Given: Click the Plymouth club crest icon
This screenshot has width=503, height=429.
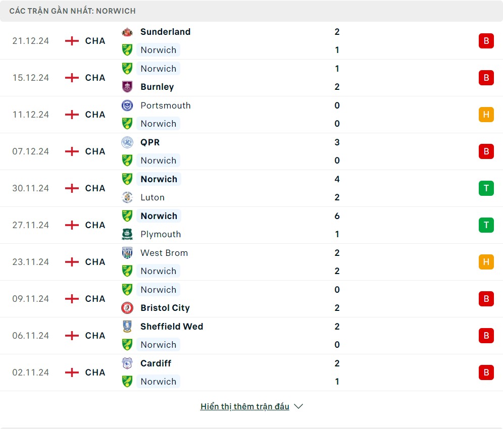Looking at the screenshot, I should (x=127, y=234).
